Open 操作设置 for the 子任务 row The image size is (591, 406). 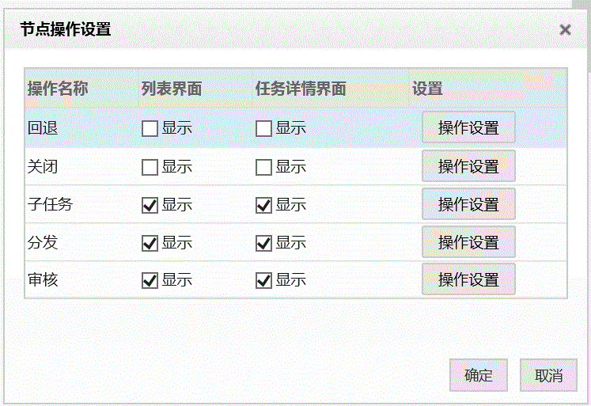point(468,204)
